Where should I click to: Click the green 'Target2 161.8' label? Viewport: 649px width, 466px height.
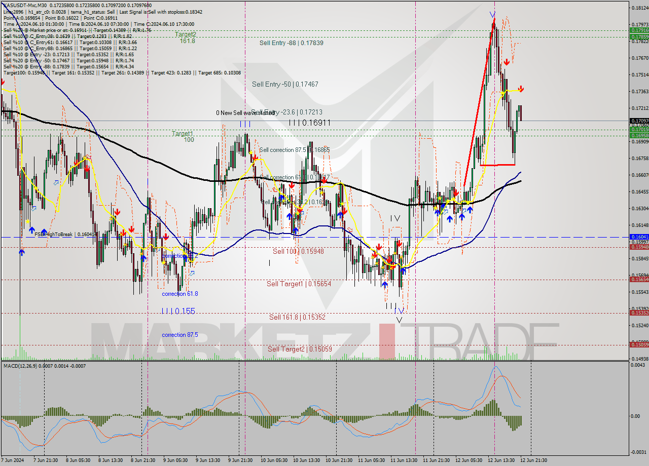(186, 37)
